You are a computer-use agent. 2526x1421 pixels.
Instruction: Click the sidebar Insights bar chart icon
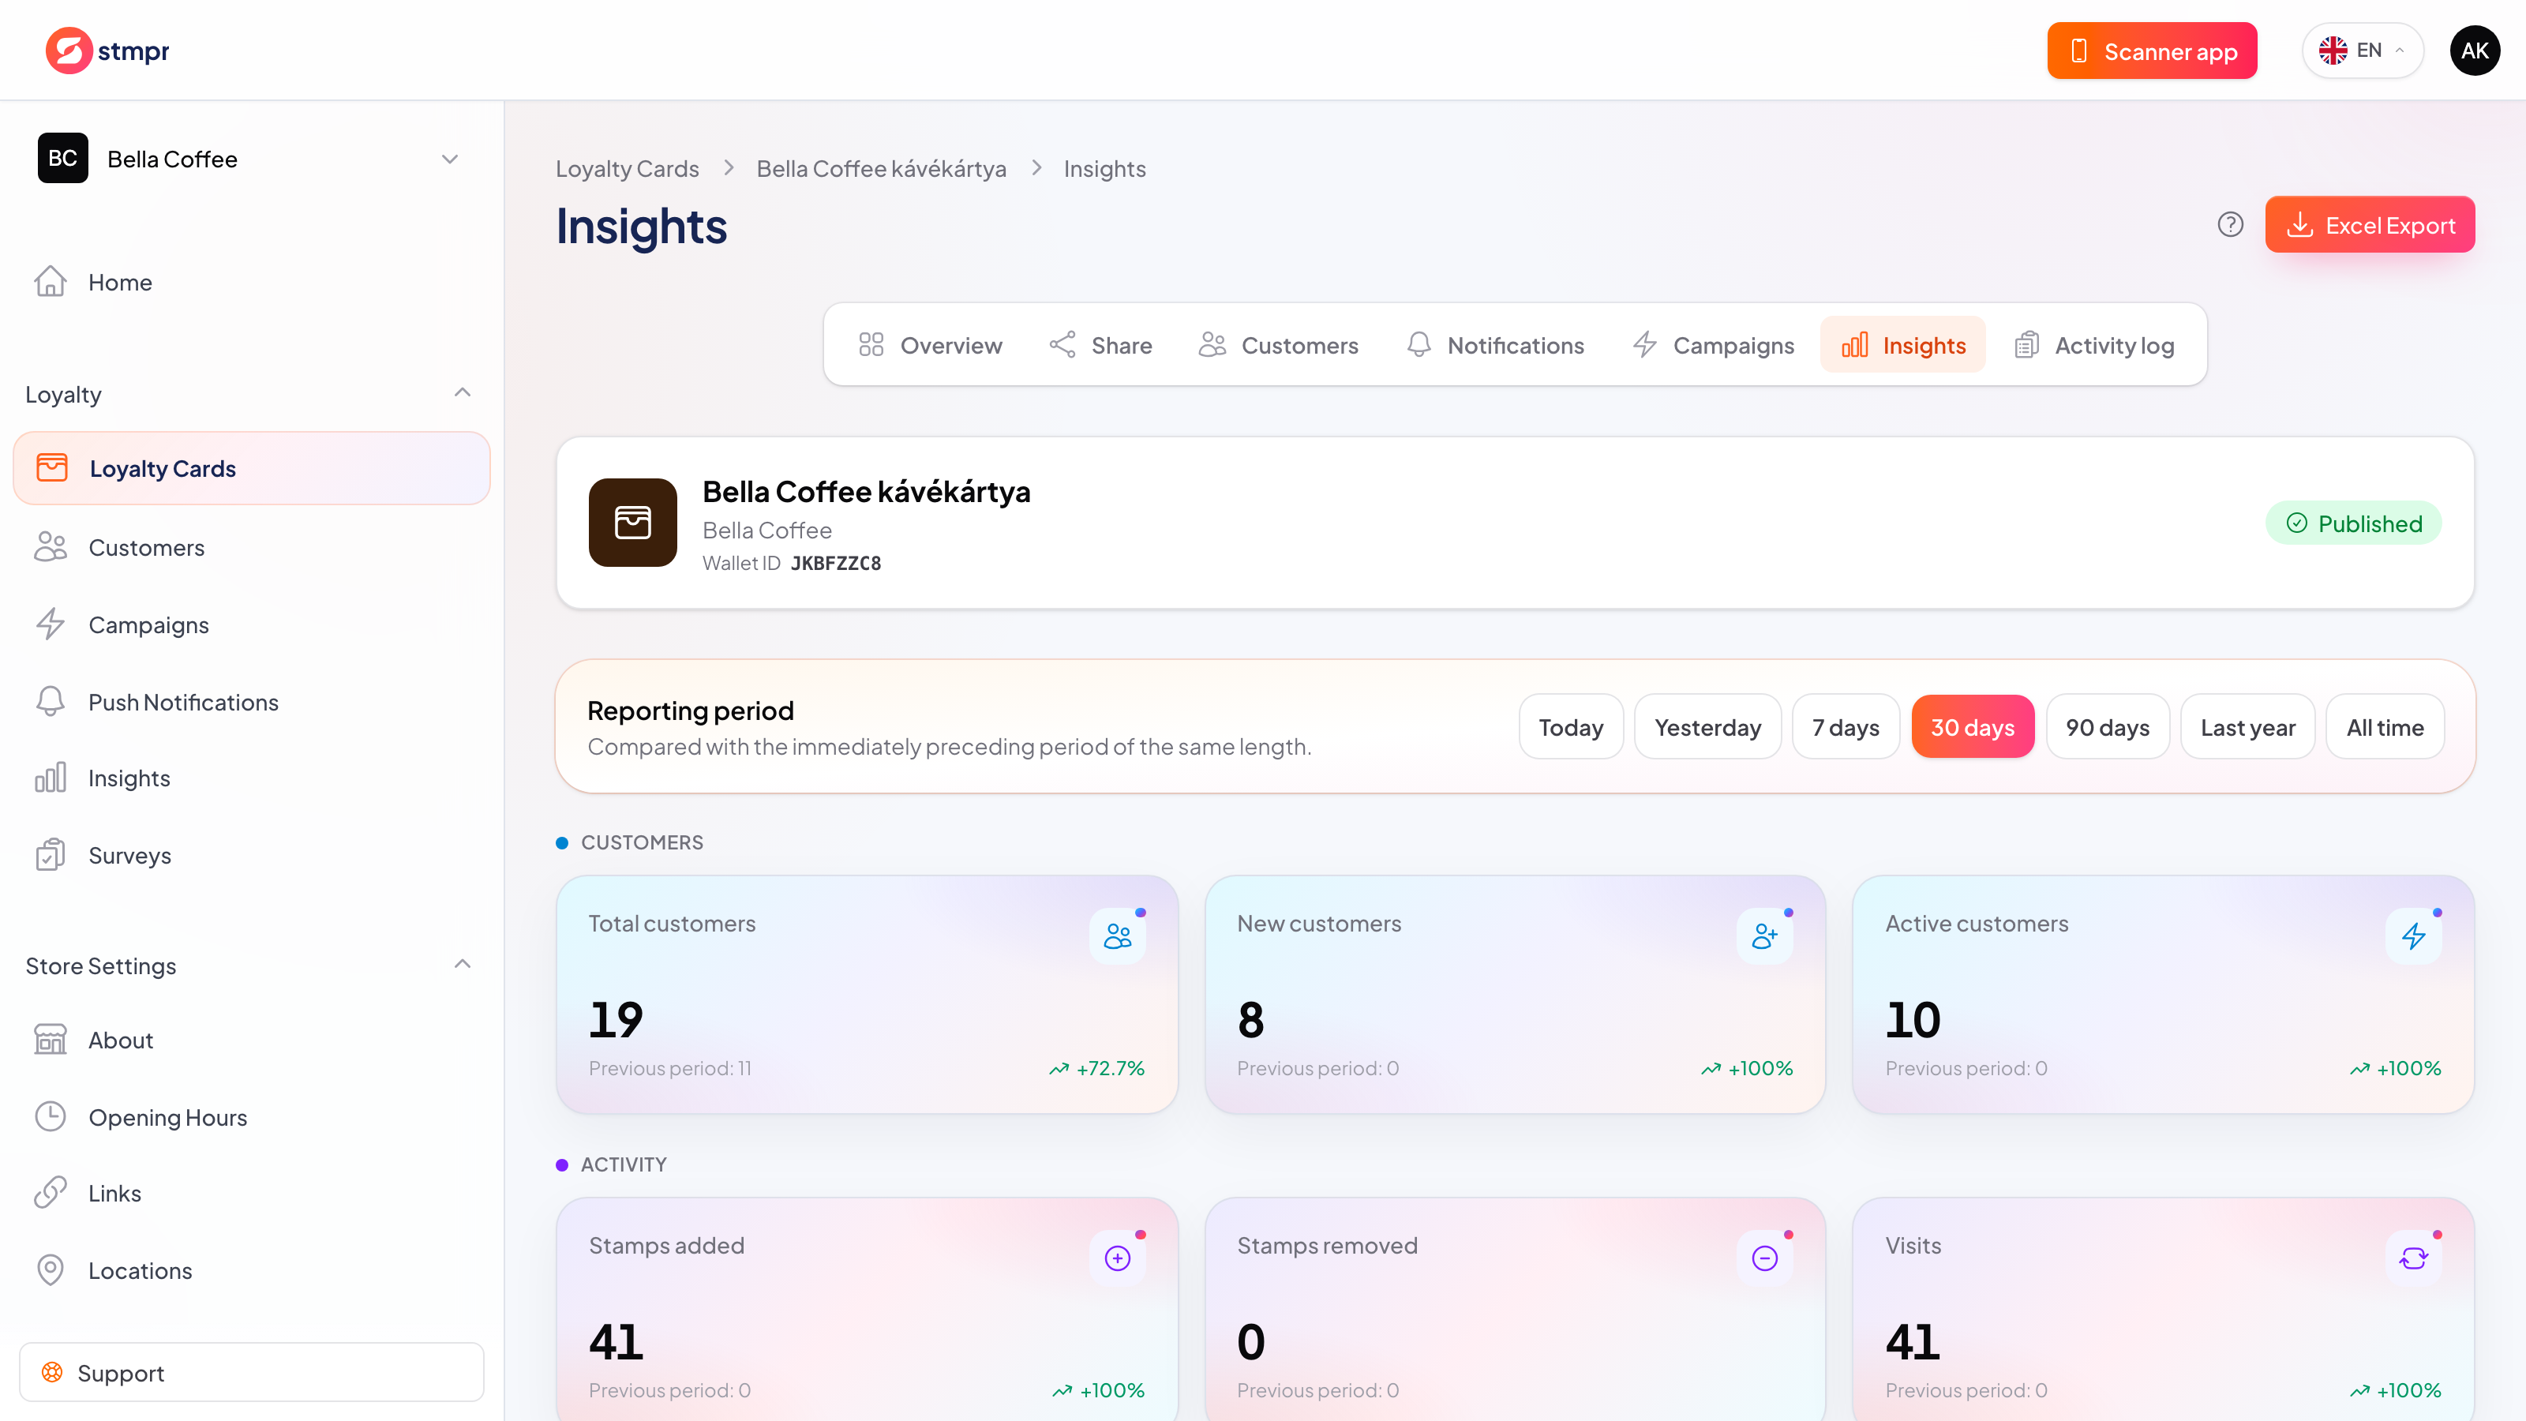tap(50, 778)
